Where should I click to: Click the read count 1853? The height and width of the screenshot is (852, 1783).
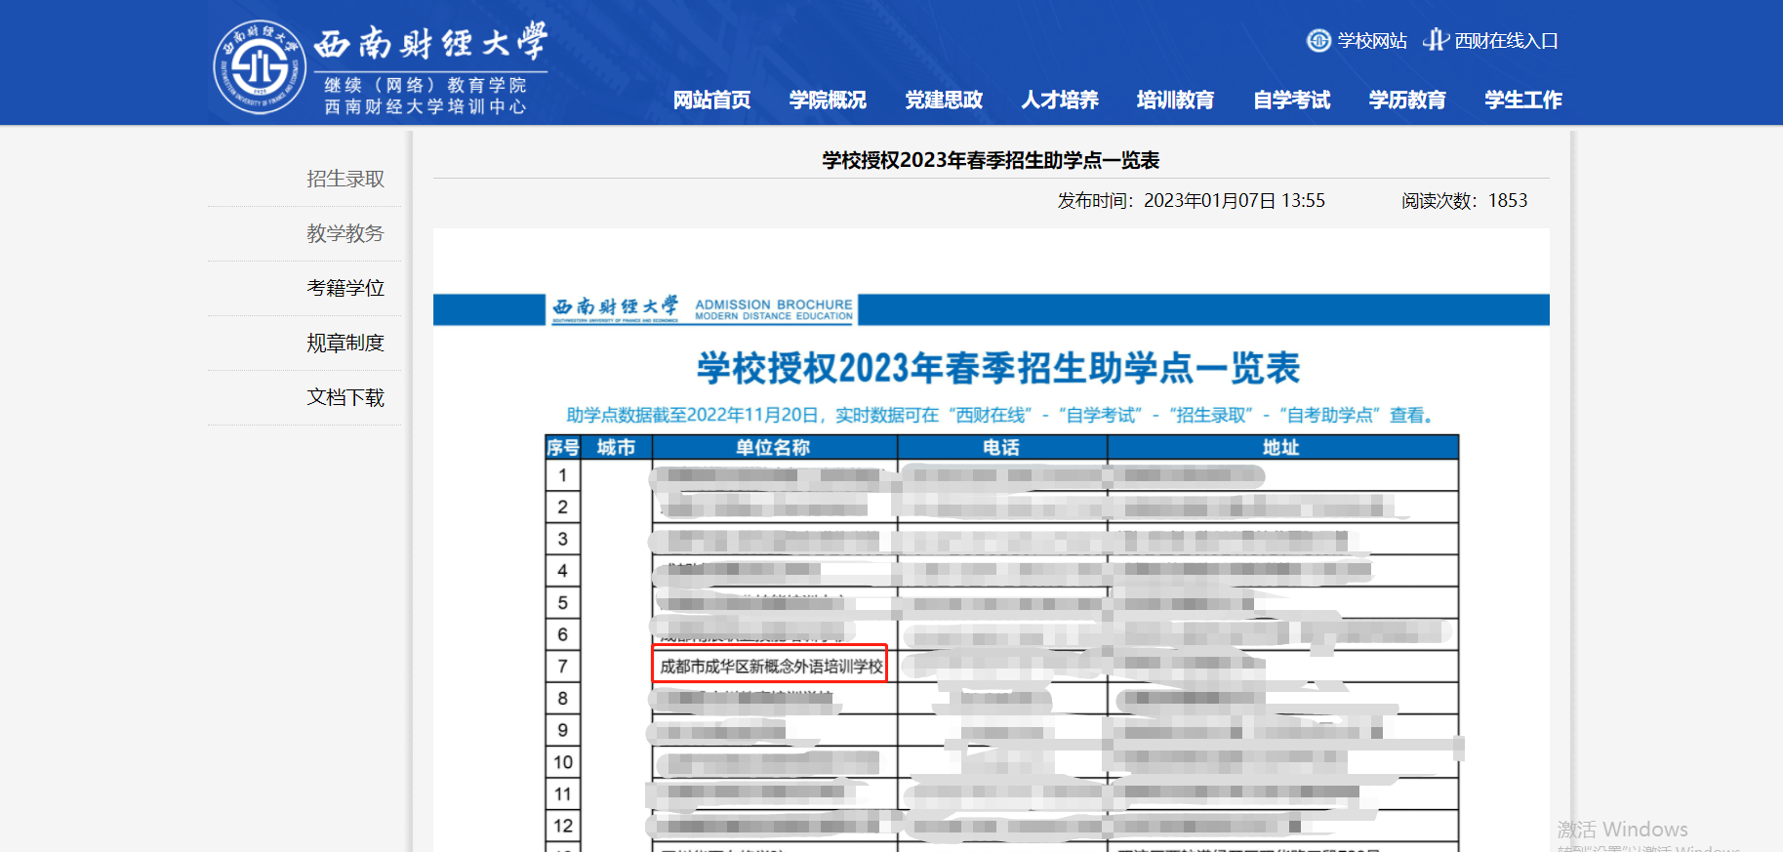click(1508, 200)
